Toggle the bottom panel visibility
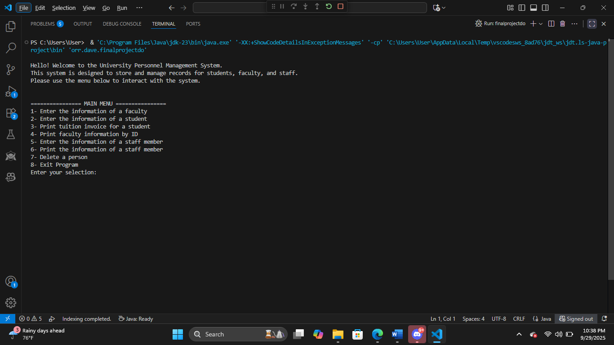Screen dimensions: 614x345 (534, 8)
